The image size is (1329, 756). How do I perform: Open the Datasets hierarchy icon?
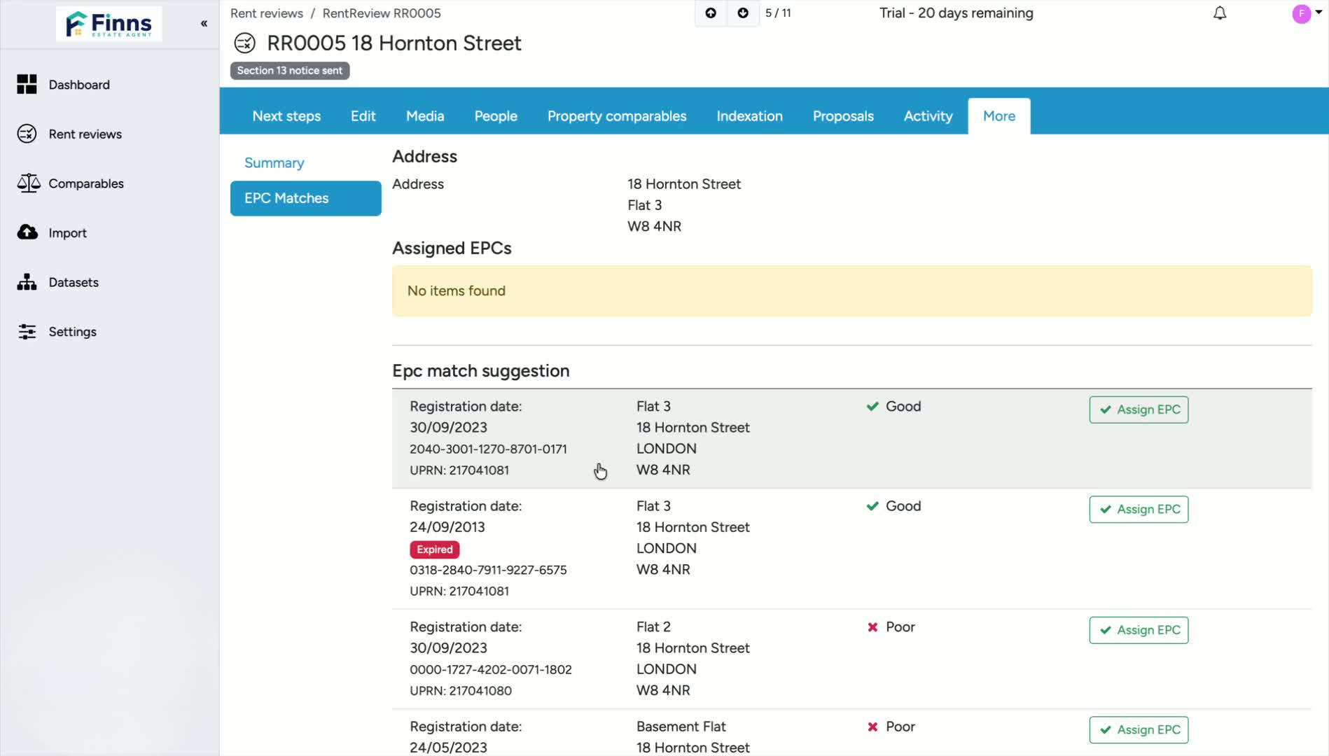[x=27, y=282]
